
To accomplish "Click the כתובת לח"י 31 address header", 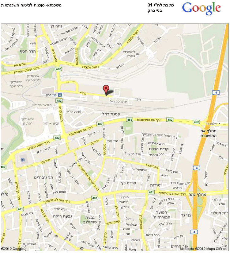I will pyautogui.click(x=160, y=5).
